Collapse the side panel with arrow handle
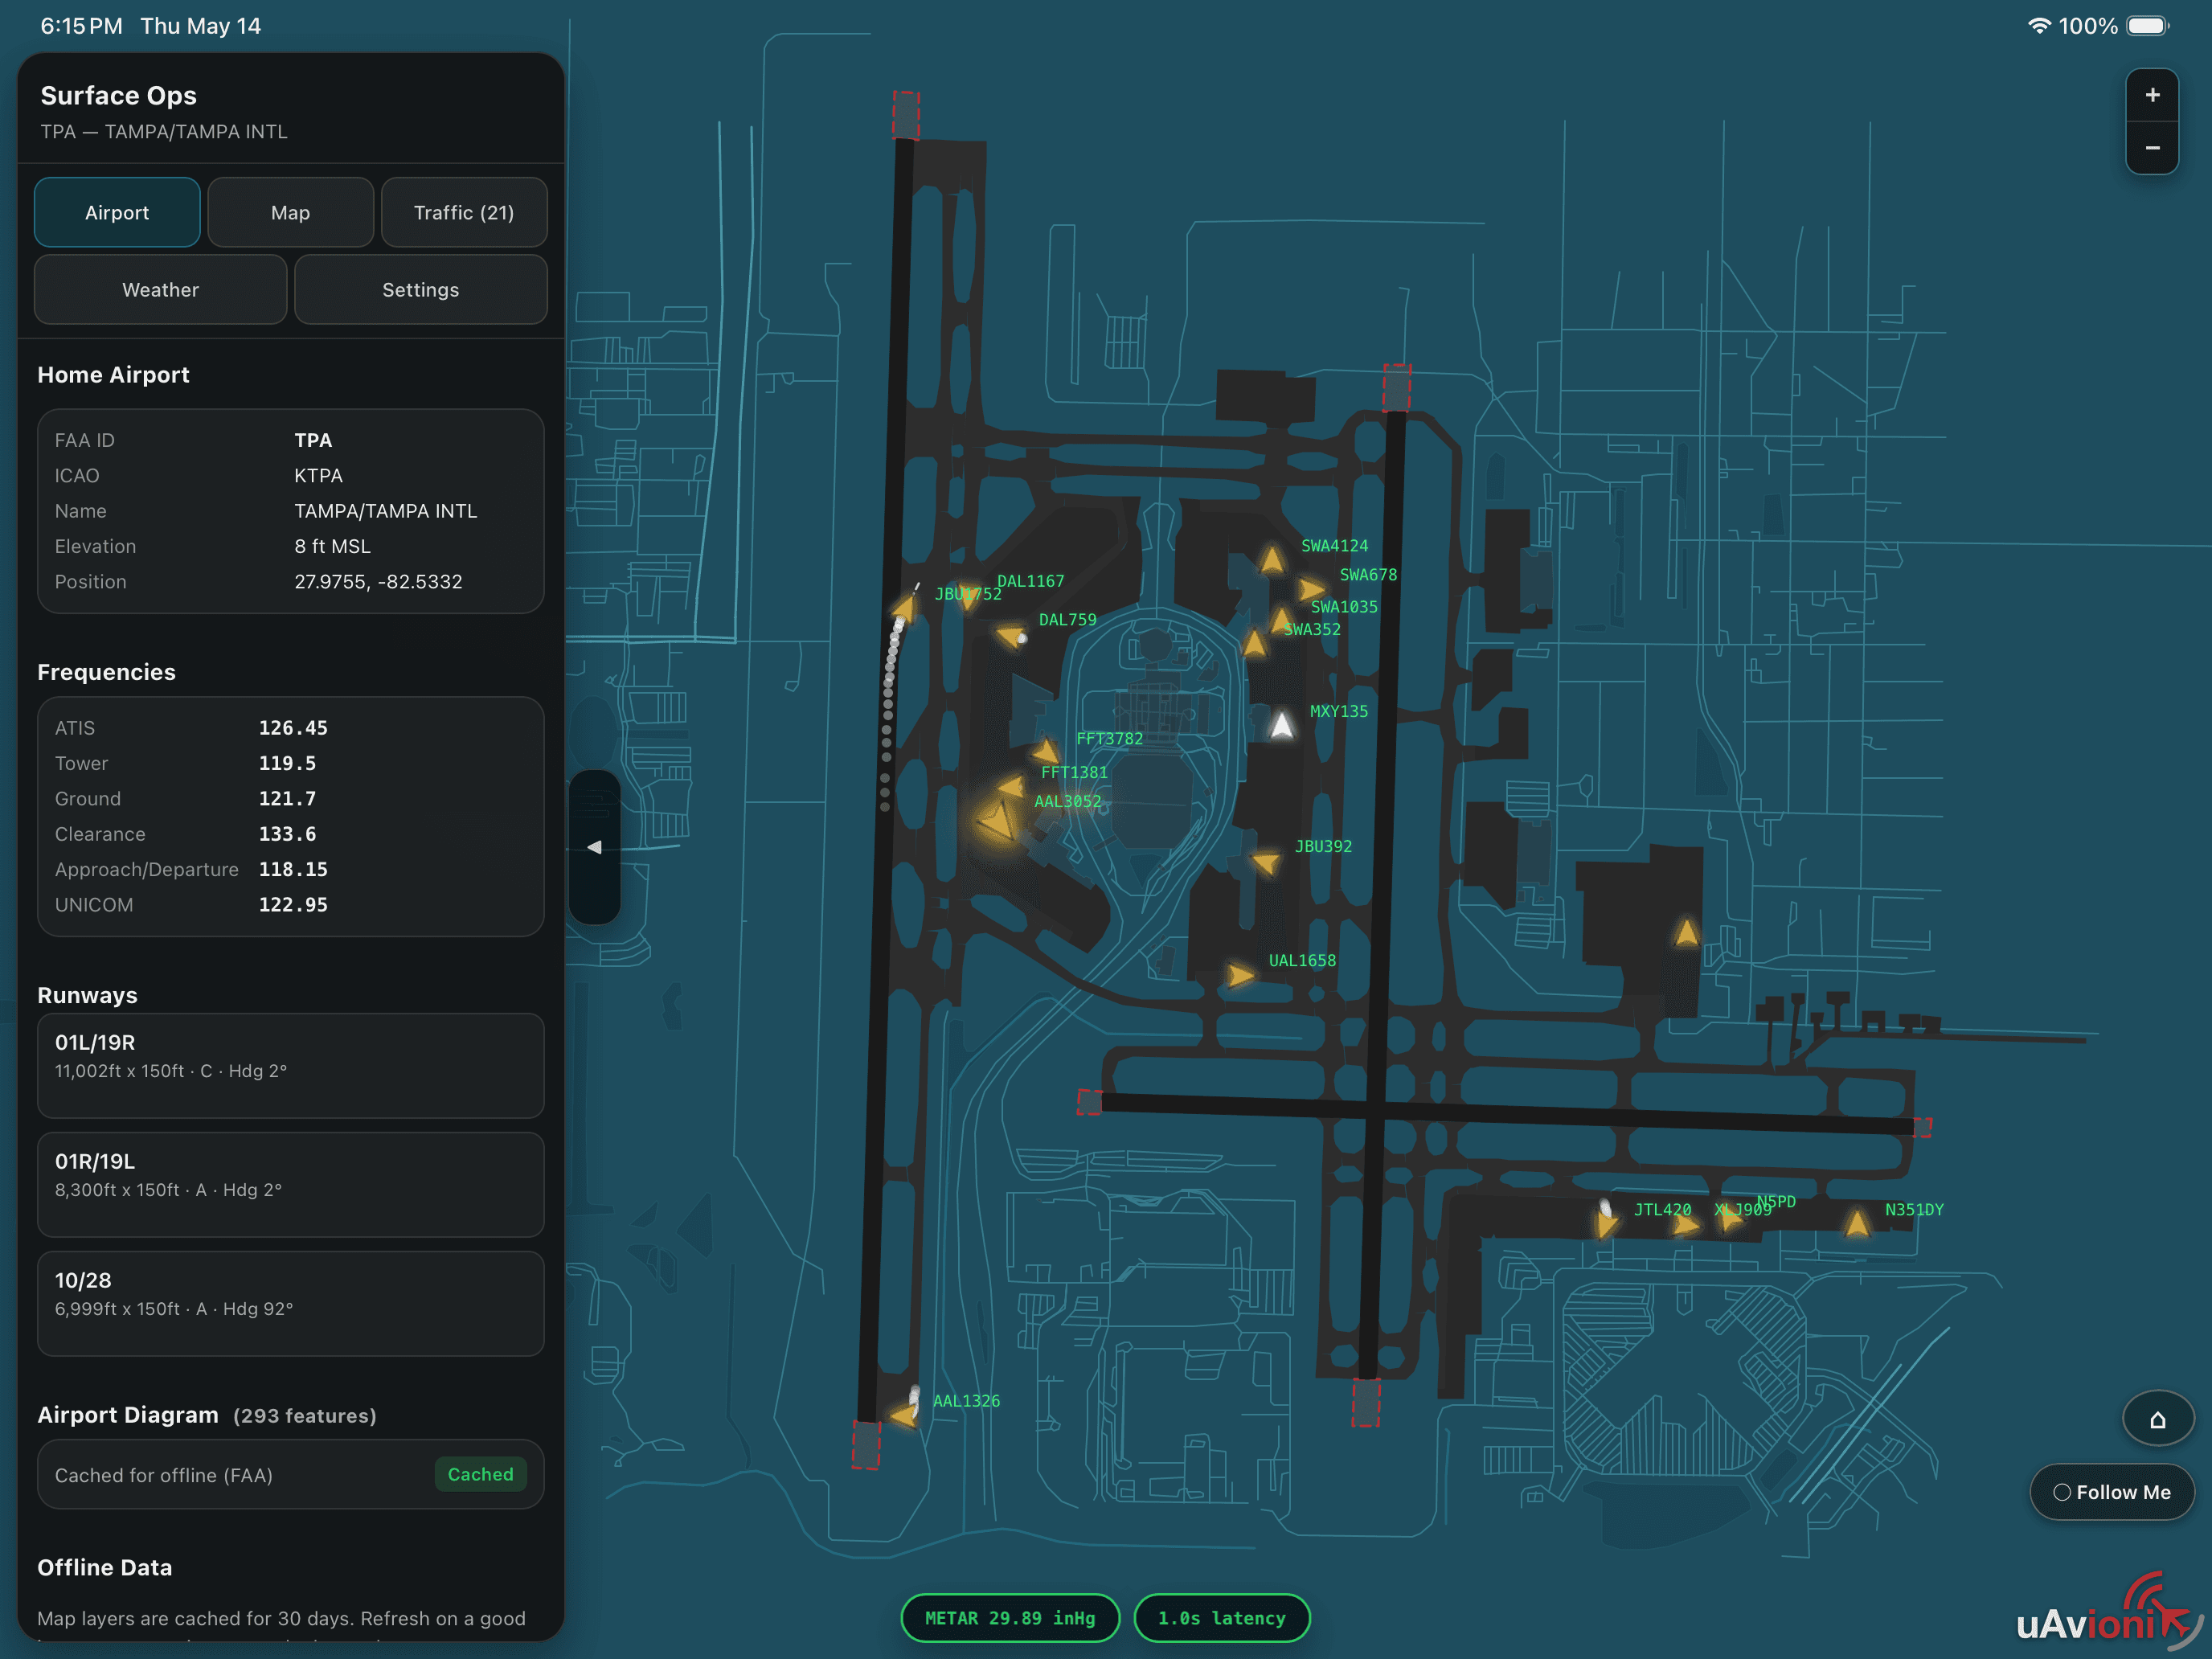2212x1659 pixels. pos(595,847)
